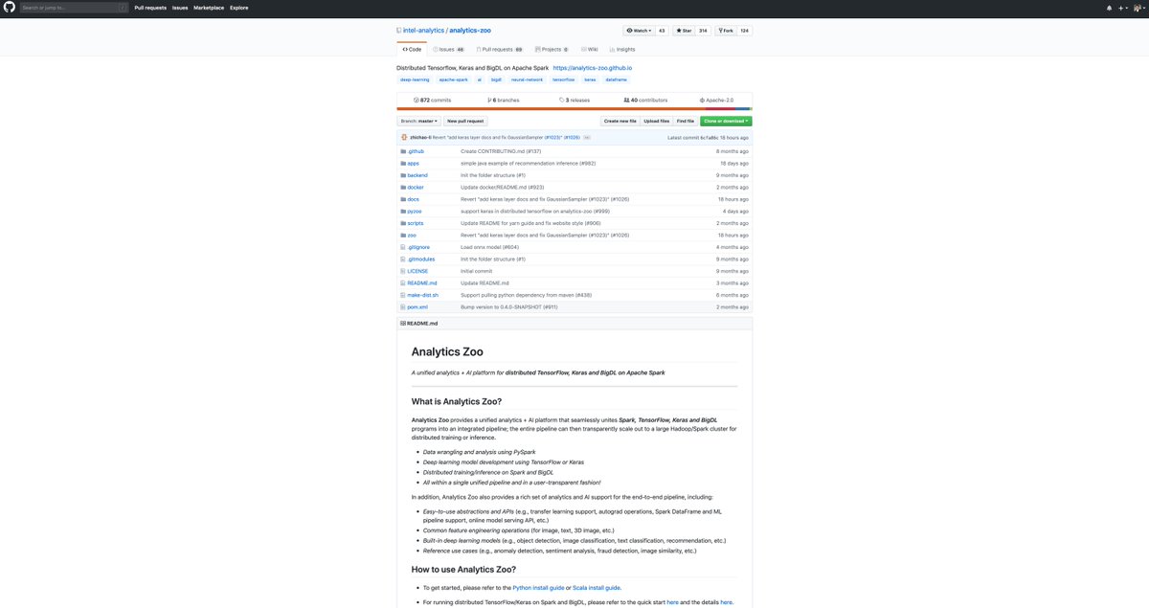Open notifications via the bell icon
1149x608 pixels.
point(1109,7)
